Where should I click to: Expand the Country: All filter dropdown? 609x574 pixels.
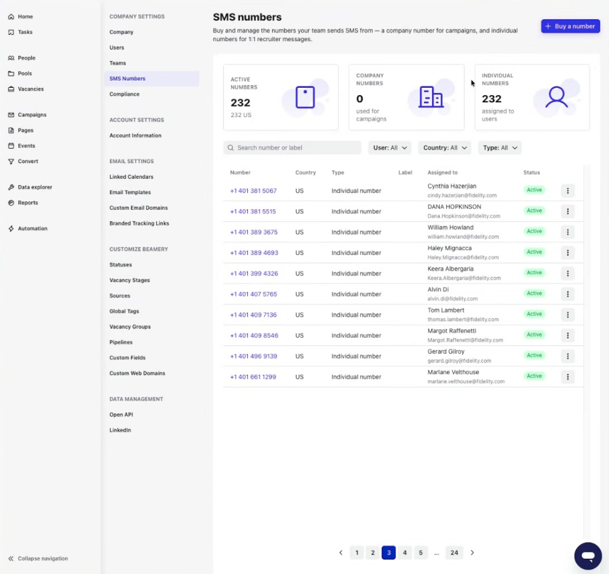444,148
